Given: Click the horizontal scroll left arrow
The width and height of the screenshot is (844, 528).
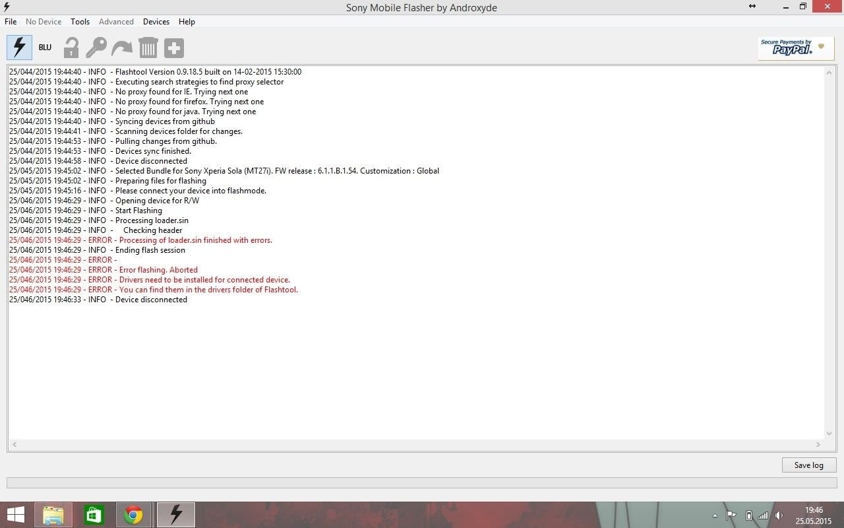Looking at the screenshot, I should (x=15, y=444).
